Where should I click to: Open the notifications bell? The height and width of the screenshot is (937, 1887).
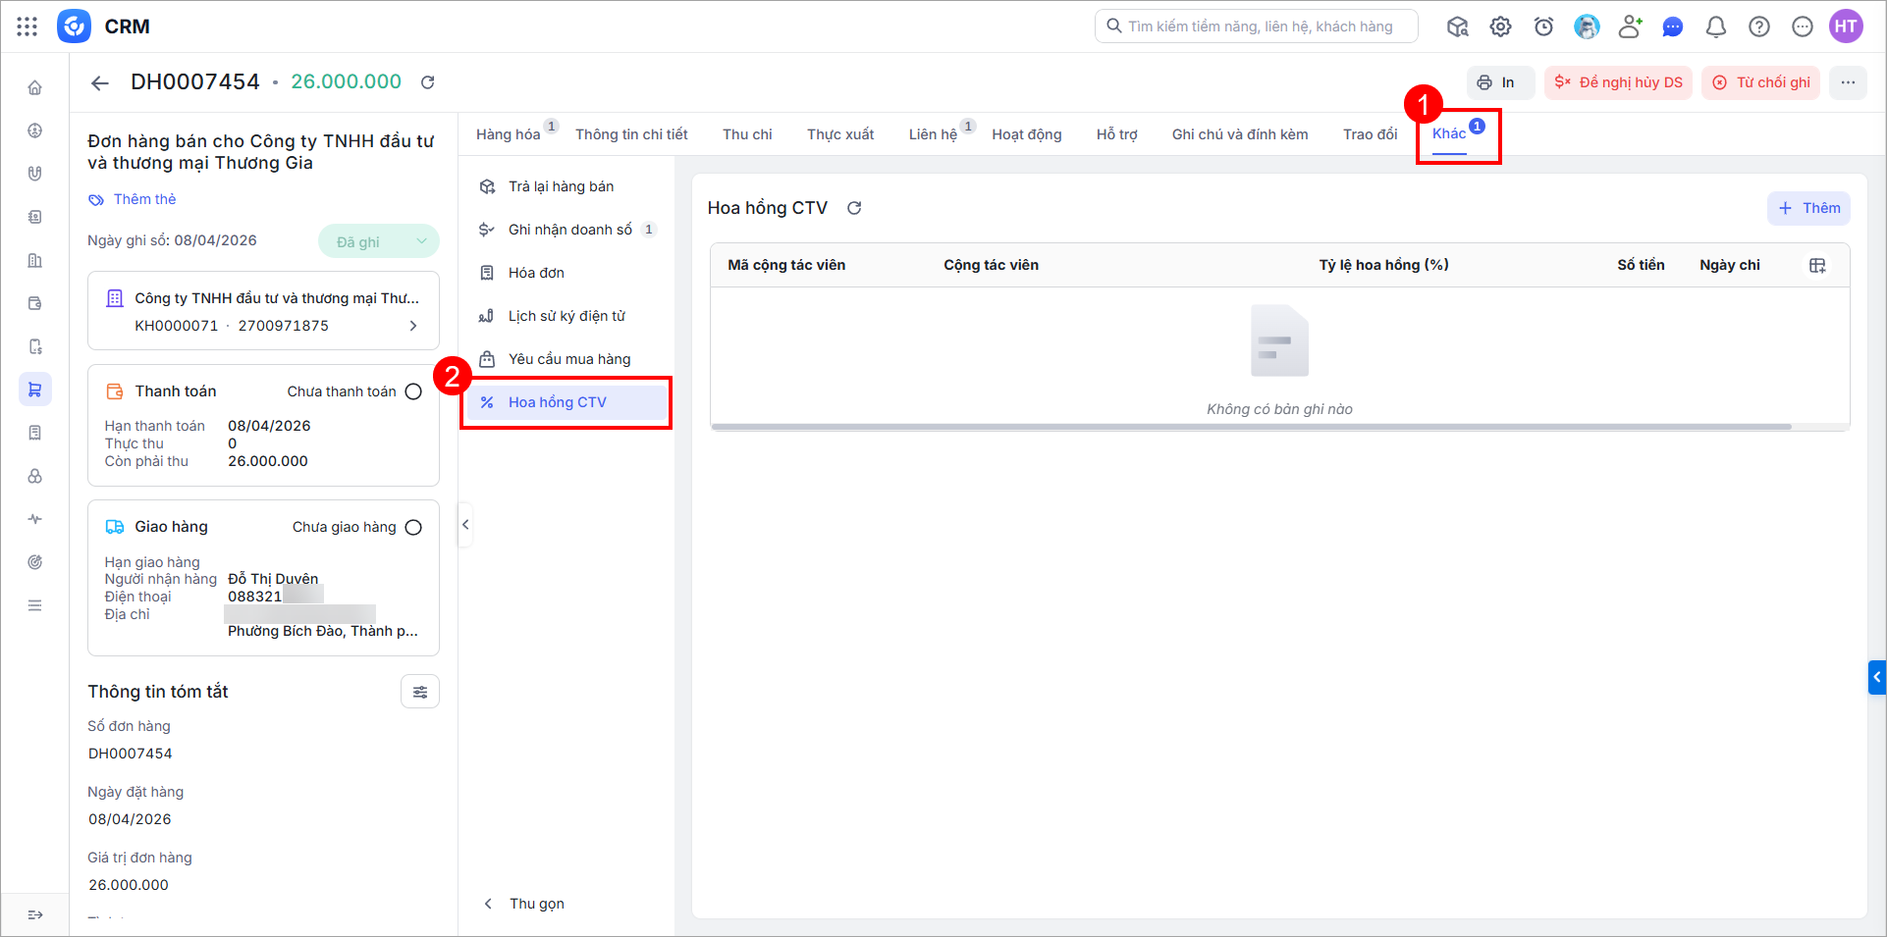[x=1715, y=27]
